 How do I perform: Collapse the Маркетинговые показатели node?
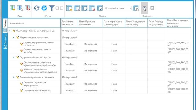click(13, 37)
